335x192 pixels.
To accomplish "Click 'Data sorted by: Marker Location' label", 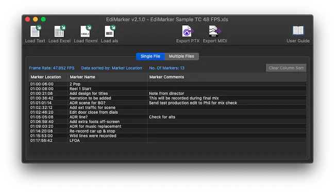I will [111, 68].
